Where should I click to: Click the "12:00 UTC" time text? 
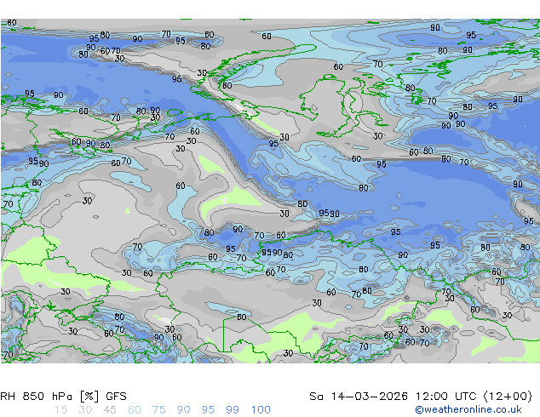(x=445, y=397)
